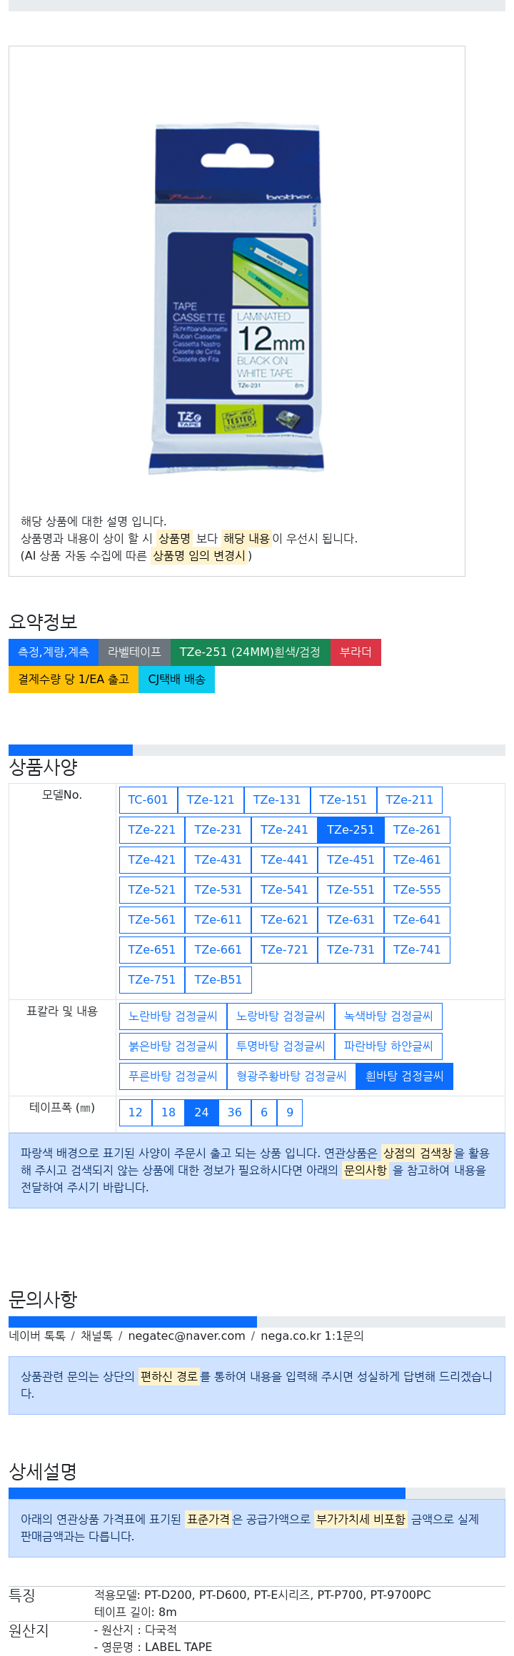Viewport: 514px width, 1656px height.
Task: Select model TC-601
Action: [x=148, y=799]
